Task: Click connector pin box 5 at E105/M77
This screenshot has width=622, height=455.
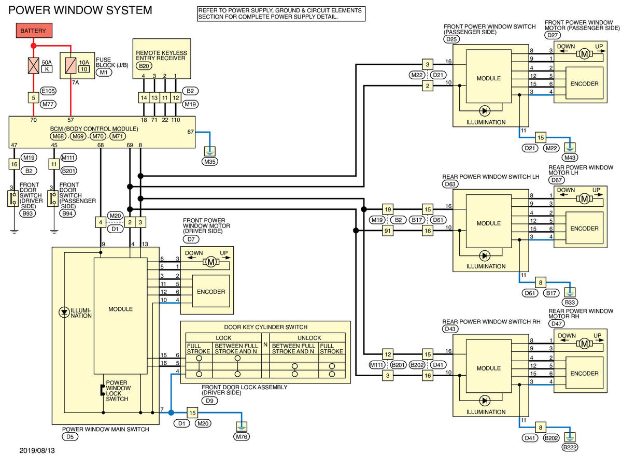Action: tap(33, 96)
